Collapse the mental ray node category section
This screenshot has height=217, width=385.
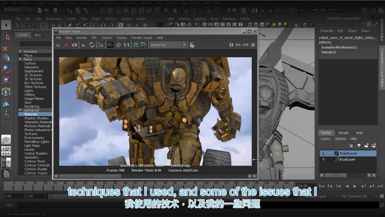(20, 110)
